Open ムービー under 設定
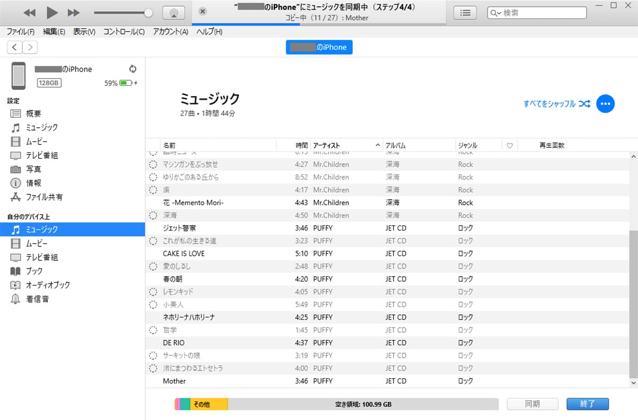638x420 pixels. [x=36, y=141]
